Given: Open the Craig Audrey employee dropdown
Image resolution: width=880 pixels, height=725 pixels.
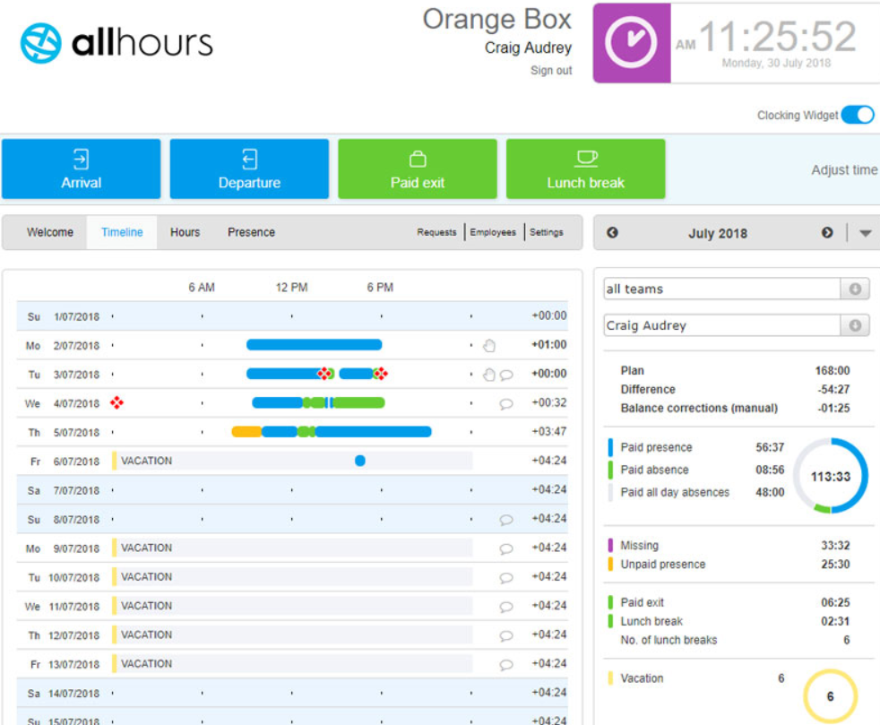Looking at the screenshot, I should pyautogui.click(x=855, y=325).
